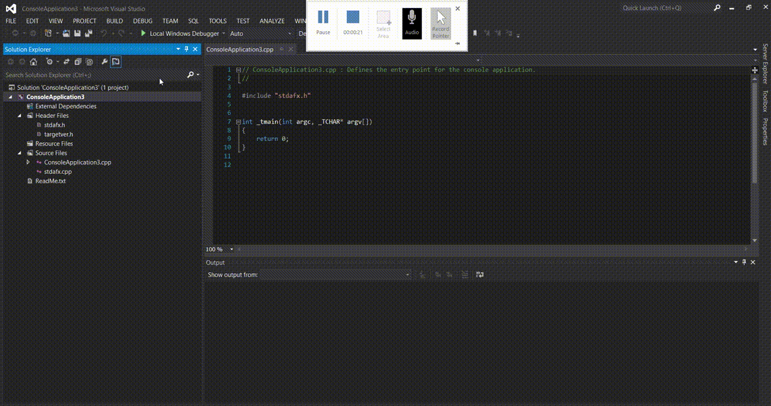The height and width of the screenshot is (406, 771).
Task: Click Select Area in the recorder
Action: click(x=383, y=24)
